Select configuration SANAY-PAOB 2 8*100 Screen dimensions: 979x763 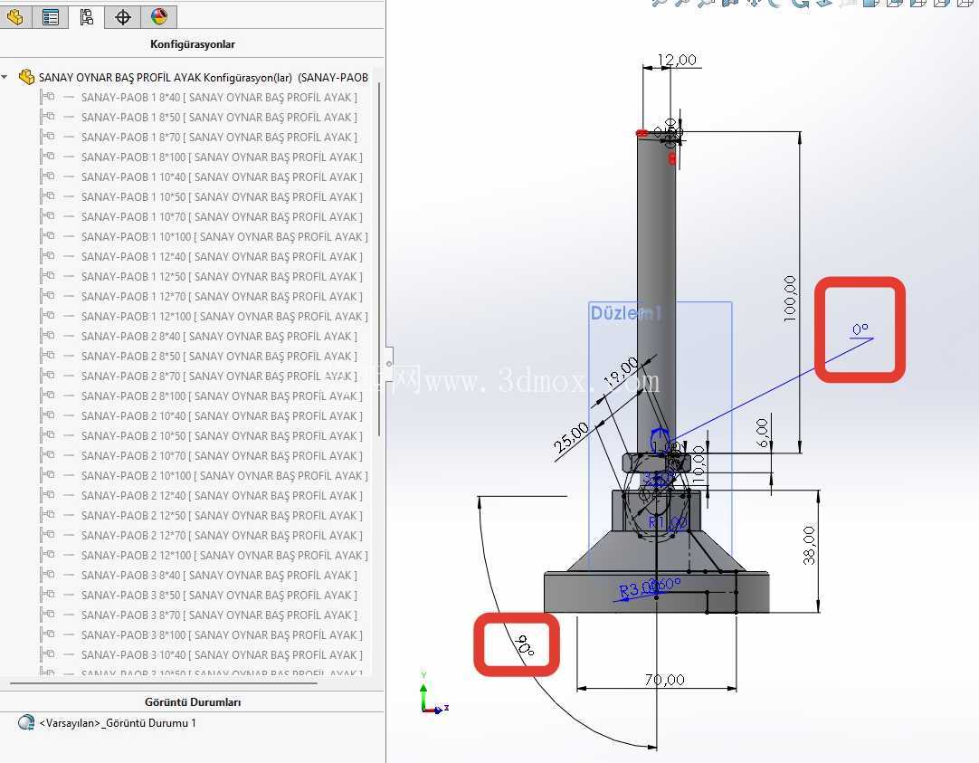point(222,396)
